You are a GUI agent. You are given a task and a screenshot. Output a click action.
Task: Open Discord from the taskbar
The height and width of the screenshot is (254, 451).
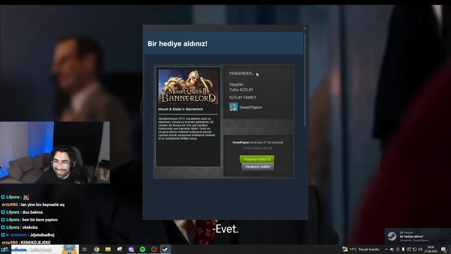pos(131,249)
